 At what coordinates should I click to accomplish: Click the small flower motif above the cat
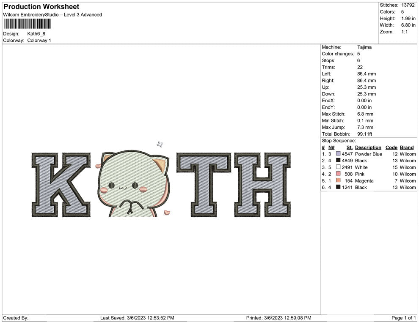(160, 145)
